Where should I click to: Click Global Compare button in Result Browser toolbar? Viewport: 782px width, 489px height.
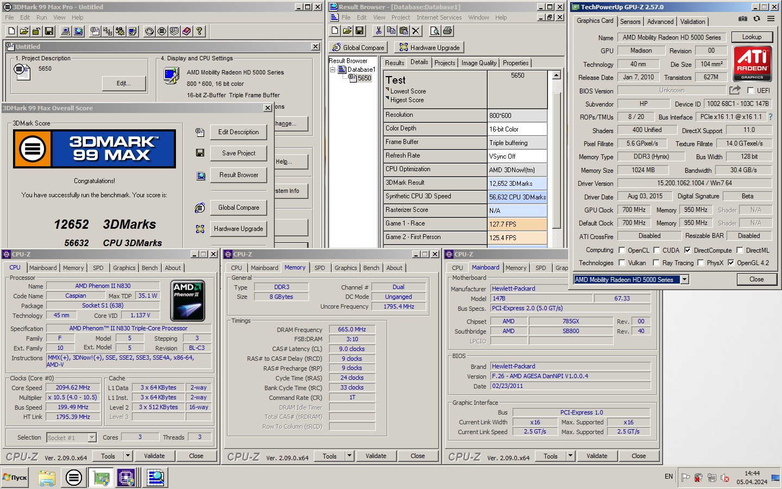click(x=358, y=48)
